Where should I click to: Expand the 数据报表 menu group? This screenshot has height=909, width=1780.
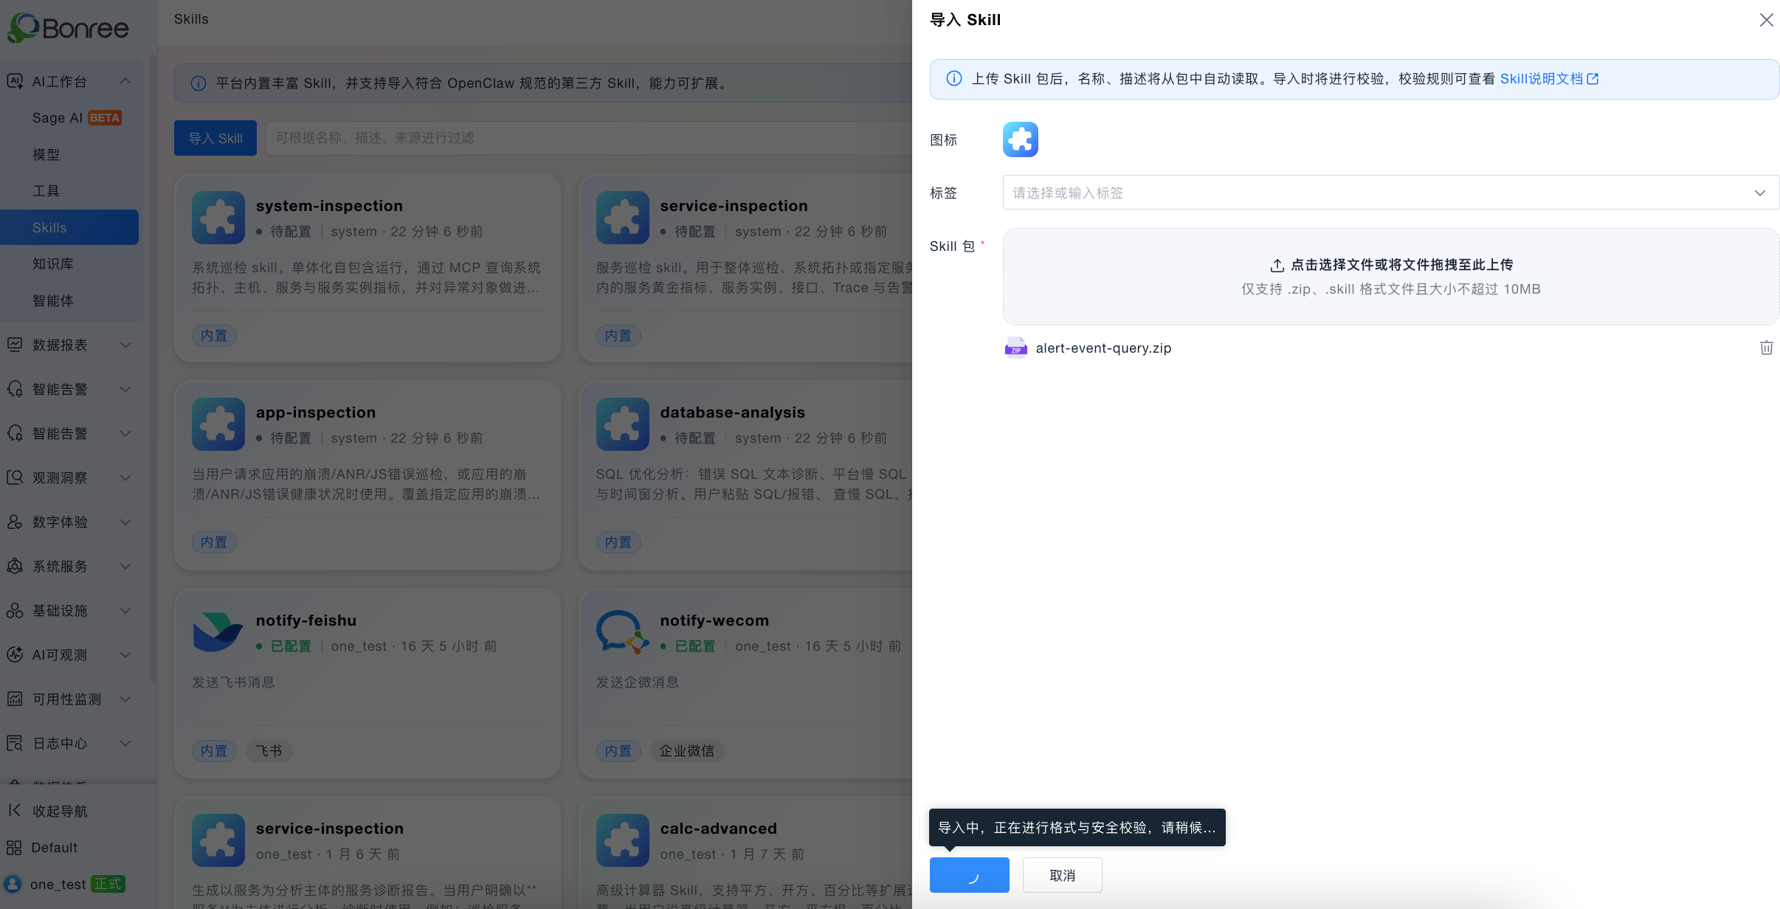click(72, 345)
